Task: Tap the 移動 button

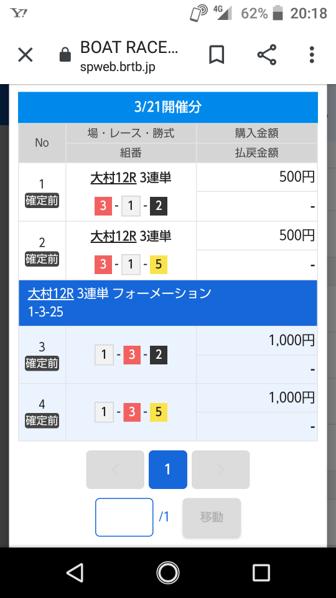Action: tap(212, 517)
